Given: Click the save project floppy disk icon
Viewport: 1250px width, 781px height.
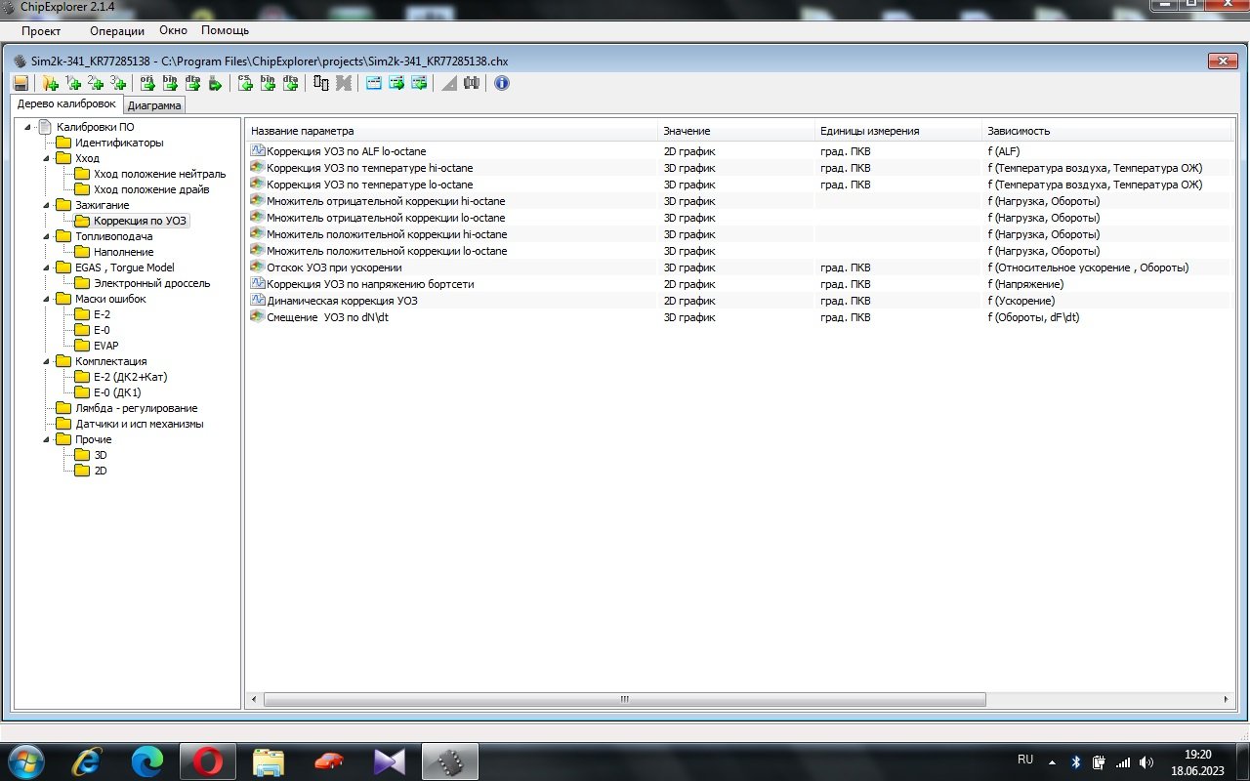Looking at the screenshot, I should point(21,83).
